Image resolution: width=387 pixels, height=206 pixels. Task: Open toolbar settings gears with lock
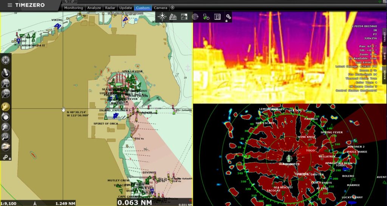[6, 157]
